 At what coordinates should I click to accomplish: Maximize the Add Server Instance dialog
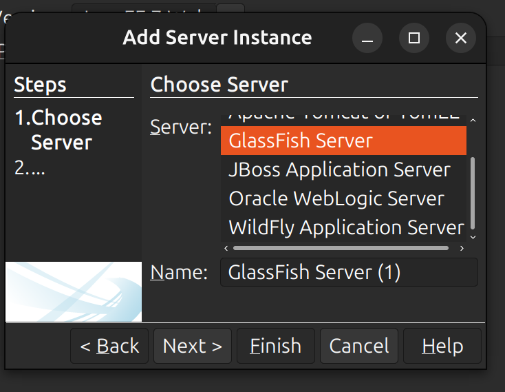pyautogui.click(x=414, y=38)
